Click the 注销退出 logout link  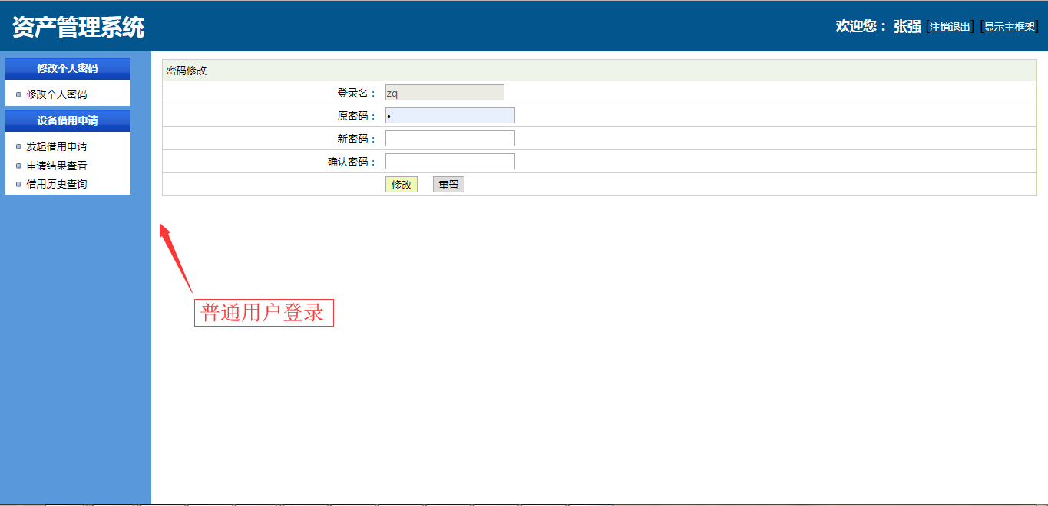point(950,27)
